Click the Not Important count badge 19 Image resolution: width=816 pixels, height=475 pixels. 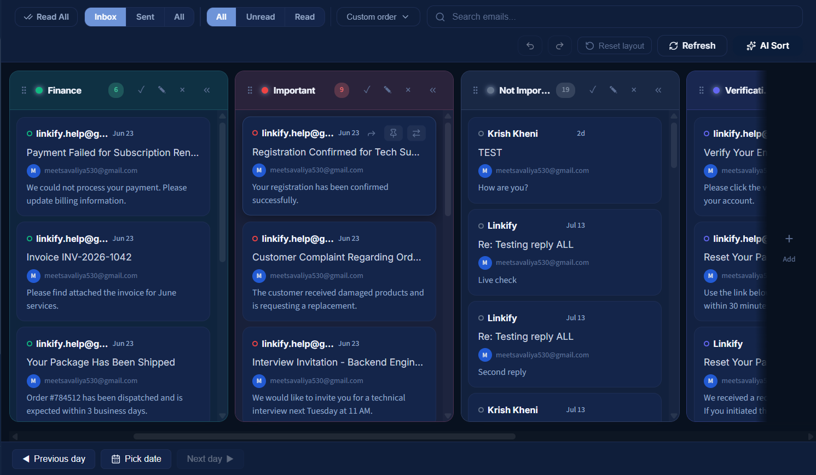(565, 90)
